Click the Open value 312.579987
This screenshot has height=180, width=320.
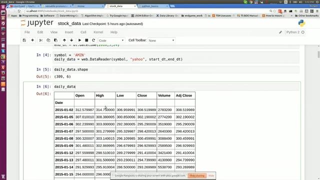point(84,110)
